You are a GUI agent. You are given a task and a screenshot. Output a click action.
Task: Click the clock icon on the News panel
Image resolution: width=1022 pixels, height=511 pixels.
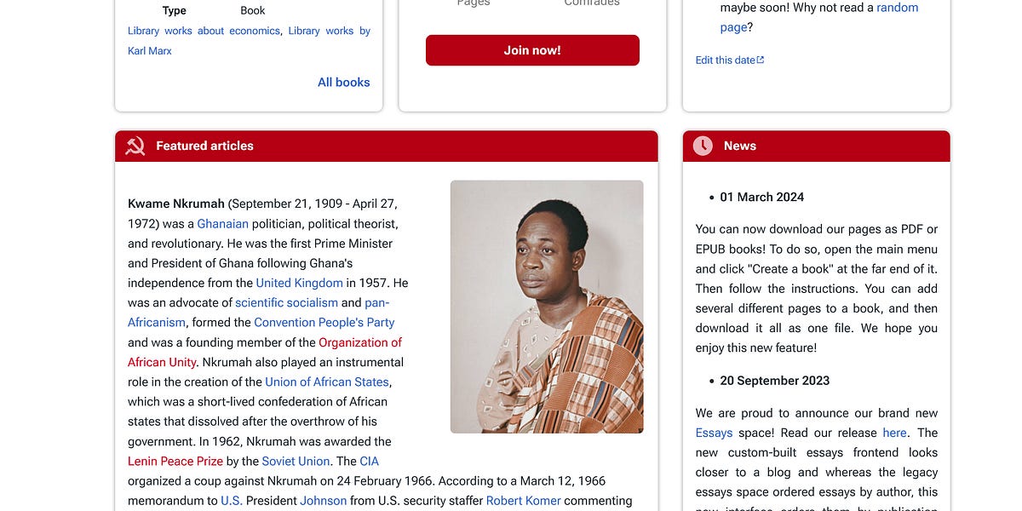(702, 145)
